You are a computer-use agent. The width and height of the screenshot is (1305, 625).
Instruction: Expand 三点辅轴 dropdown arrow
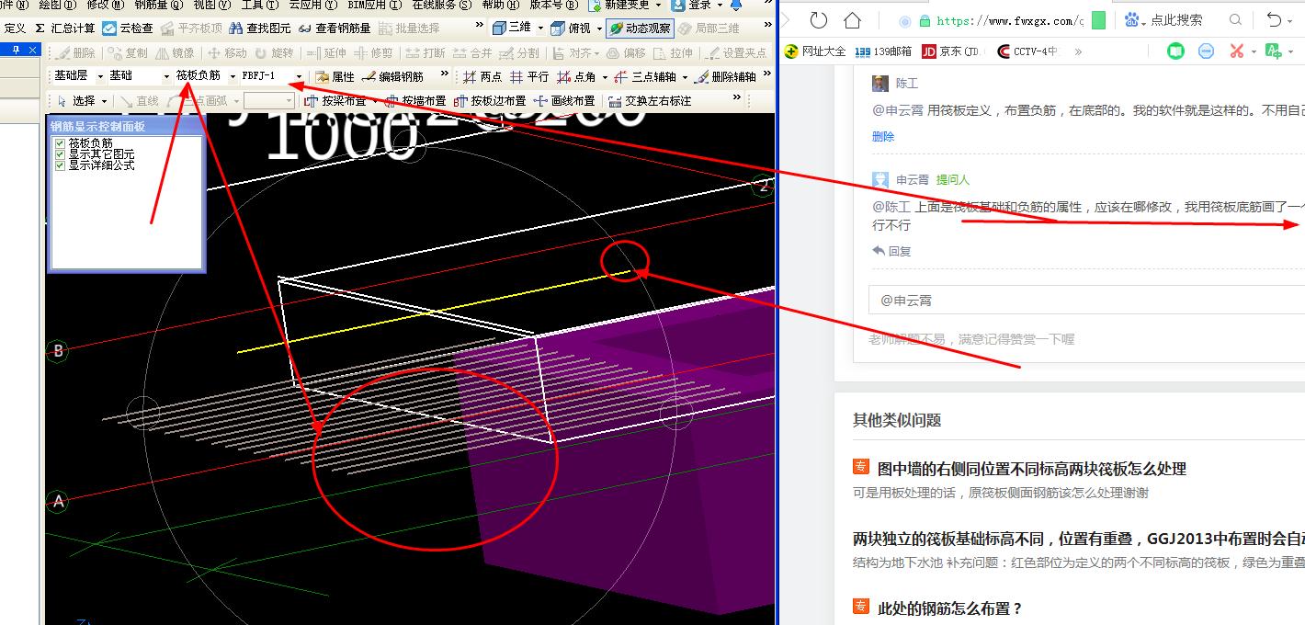(x=685, y=77)
